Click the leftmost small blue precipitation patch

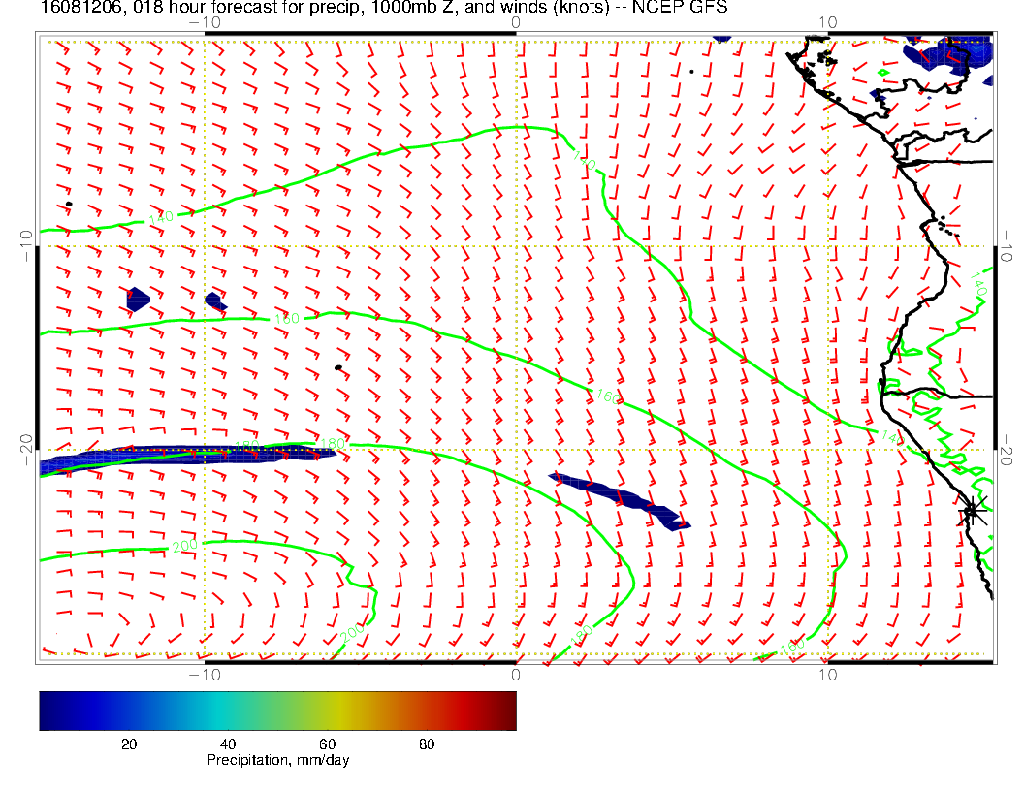click(x=138, y=298)
